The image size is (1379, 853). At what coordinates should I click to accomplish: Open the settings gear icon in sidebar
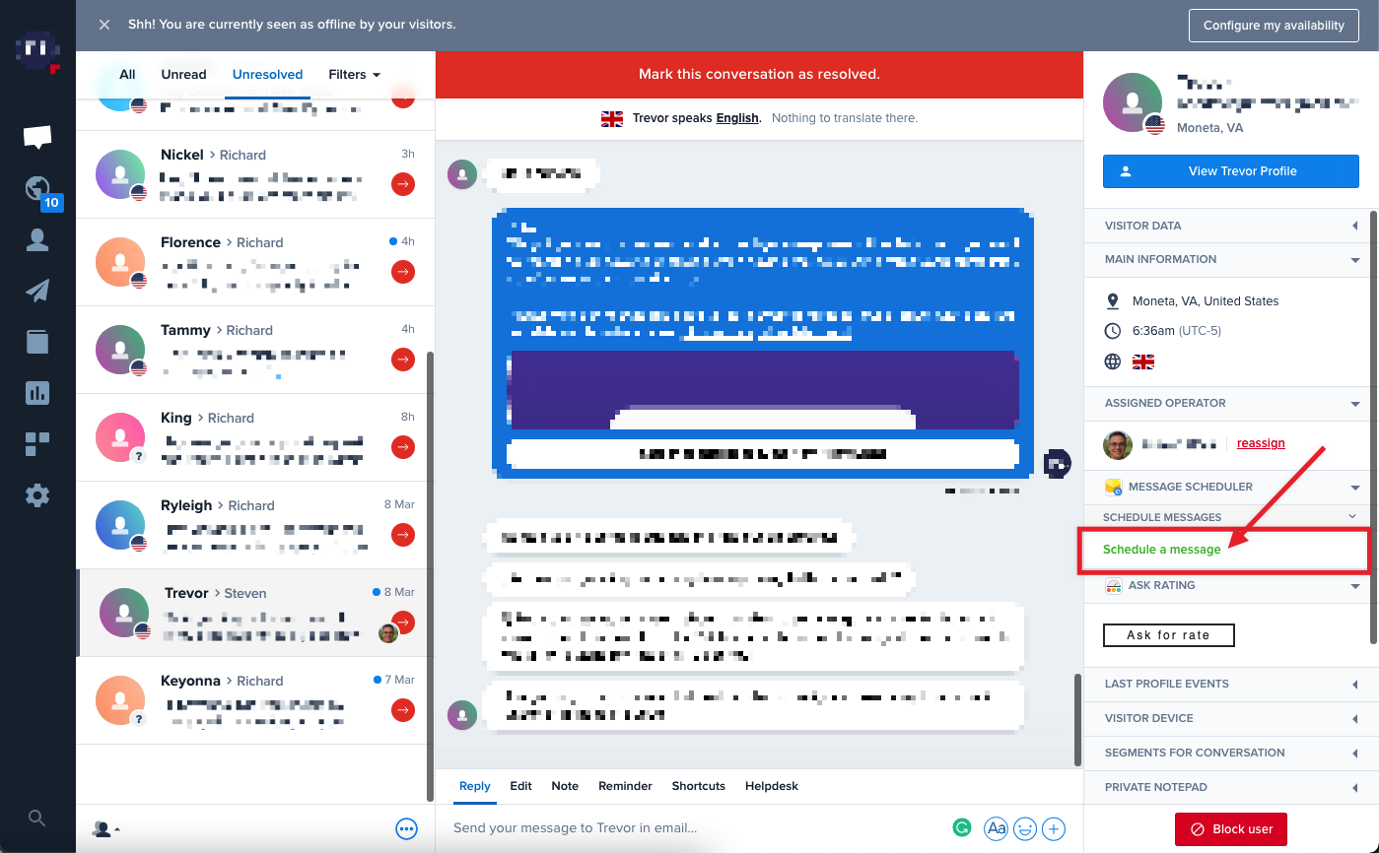[37, 495]
